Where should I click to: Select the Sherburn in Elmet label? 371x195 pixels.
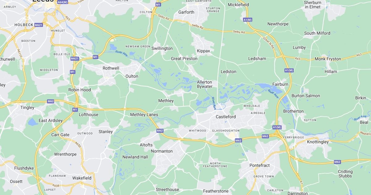click(x=313, y=5)
